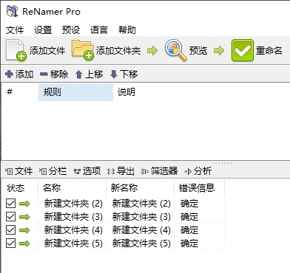290x273 pixels.
Task: Open the 分栏 dropdown
Action: coord(53,171)
